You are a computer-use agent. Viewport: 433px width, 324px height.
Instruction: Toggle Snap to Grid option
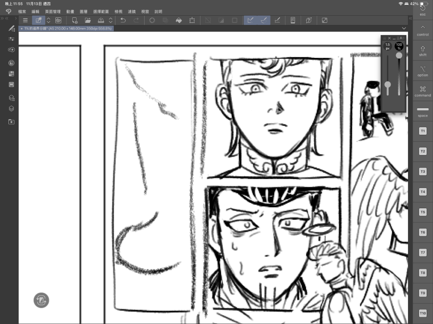(x=277, y=20)
